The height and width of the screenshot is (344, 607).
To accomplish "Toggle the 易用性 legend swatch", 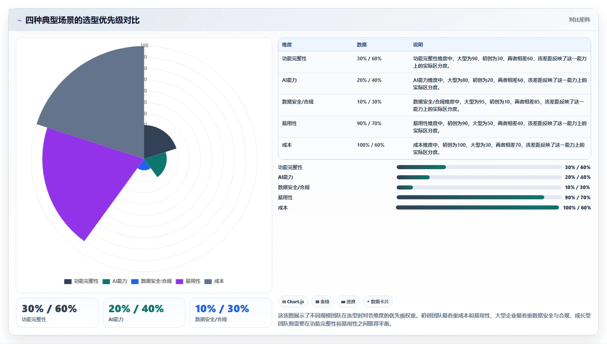I will (x=179, y=281).
